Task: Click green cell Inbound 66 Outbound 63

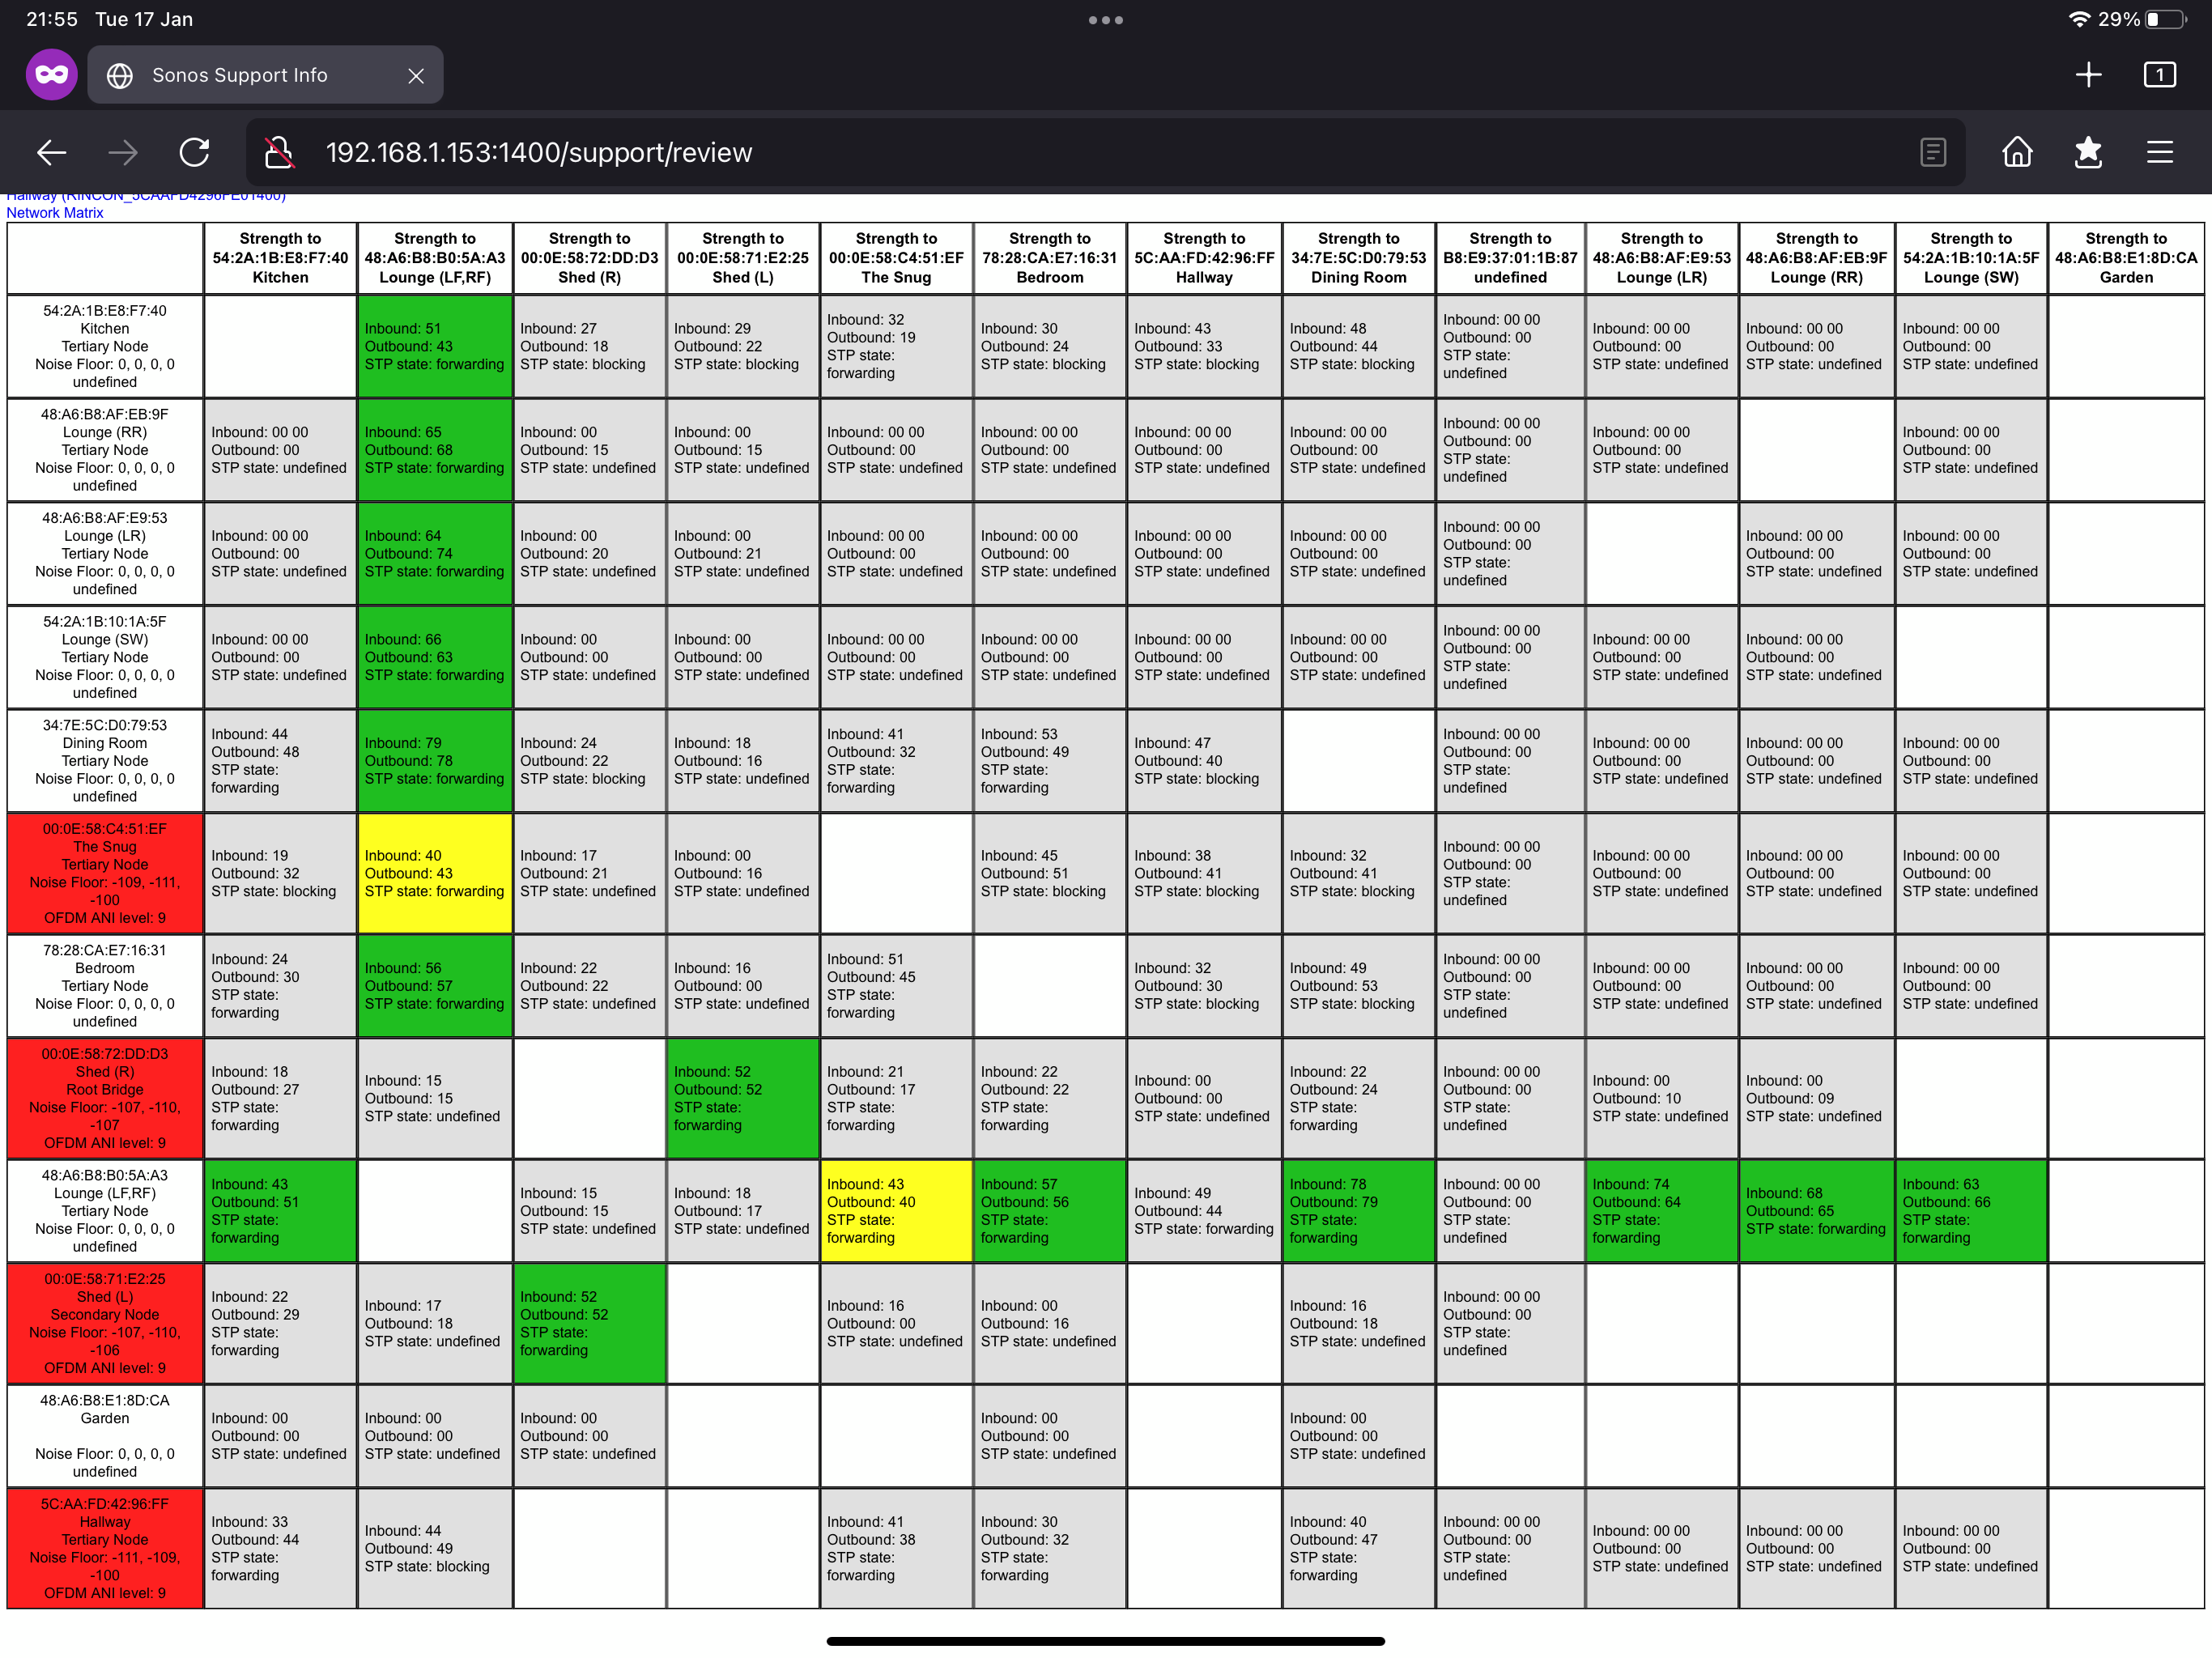Action: (x=435, y=657)
